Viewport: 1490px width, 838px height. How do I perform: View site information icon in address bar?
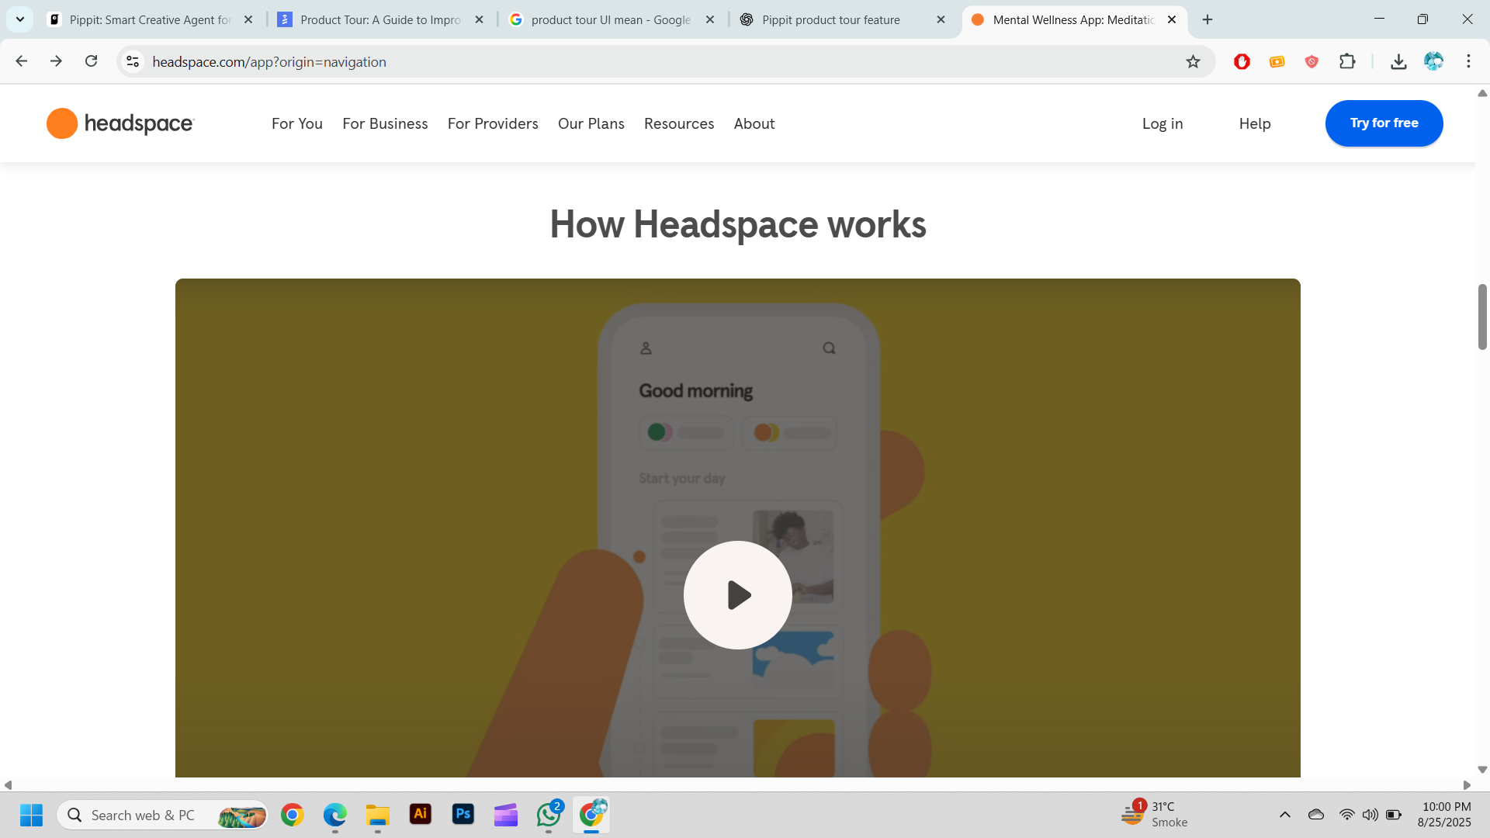click(133, 61)
